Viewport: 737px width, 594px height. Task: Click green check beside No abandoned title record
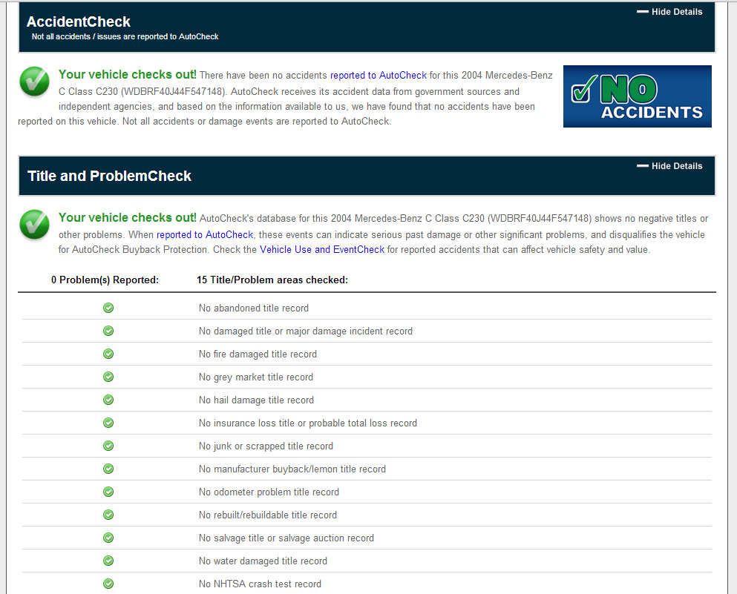tap(108, 308)
